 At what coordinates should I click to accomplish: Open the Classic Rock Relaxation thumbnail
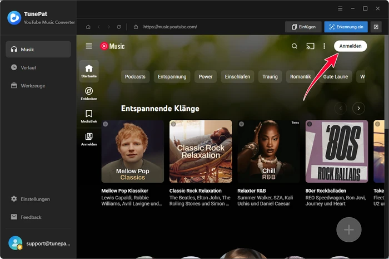click(x=201, y=152)
